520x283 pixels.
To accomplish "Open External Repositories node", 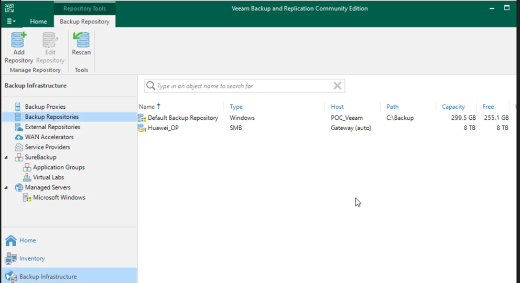I will pyautogui.click(x=52, y=127).
